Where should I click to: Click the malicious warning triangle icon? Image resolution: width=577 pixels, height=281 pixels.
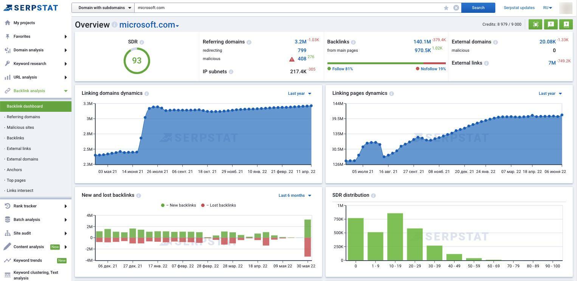pyautogui.click(x=292, y=59)
